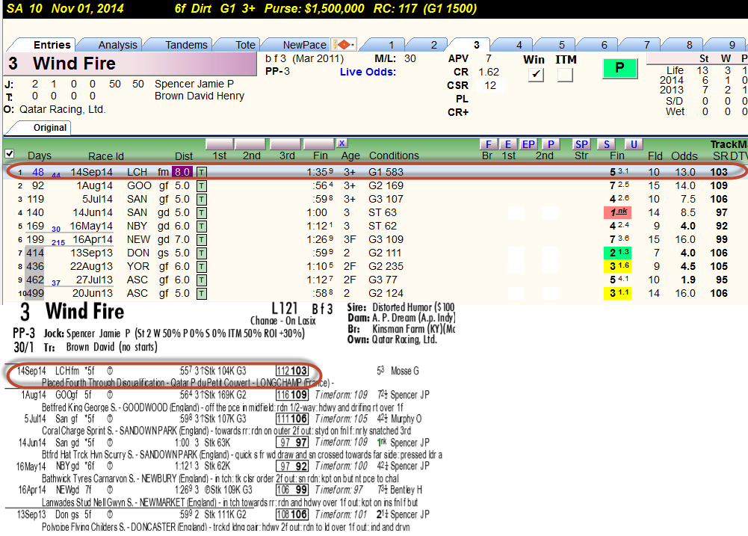Click the green P button

[619, 68]
